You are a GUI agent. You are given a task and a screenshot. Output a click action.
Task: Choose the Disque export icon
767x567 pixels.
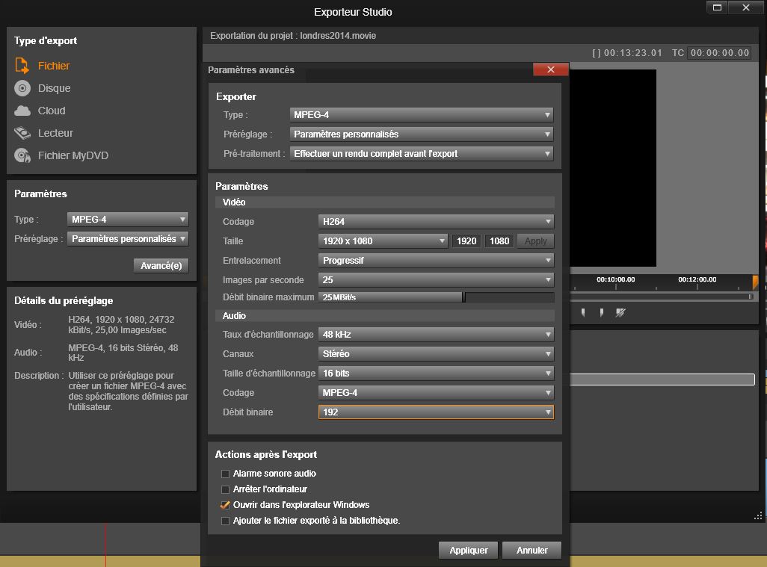click(22, 88)
